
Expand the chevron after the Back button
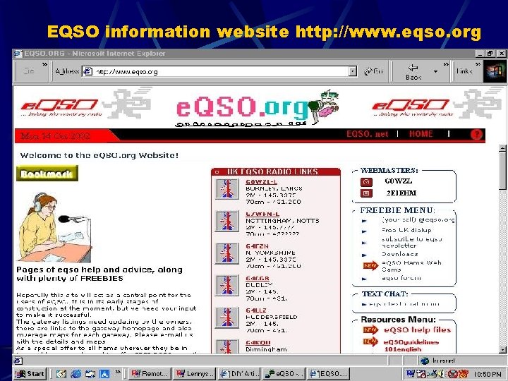[x=446, y=64]
